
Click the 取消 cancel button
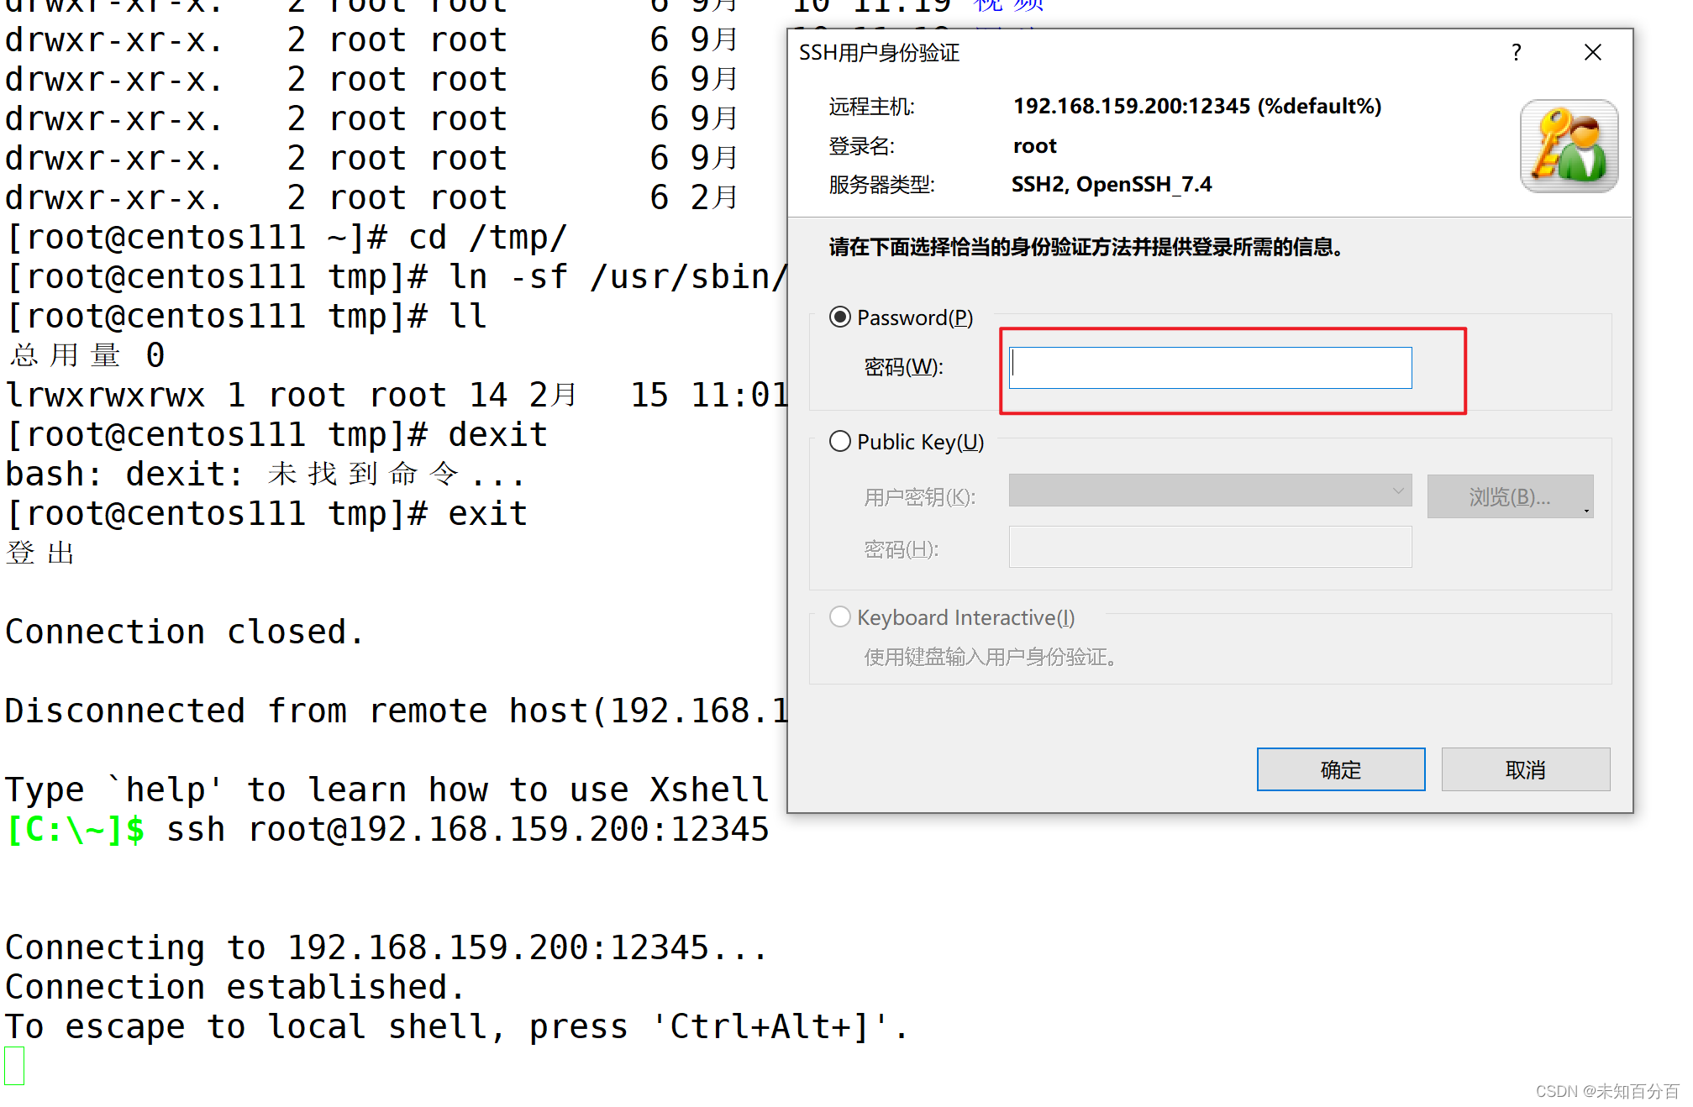1525,769
